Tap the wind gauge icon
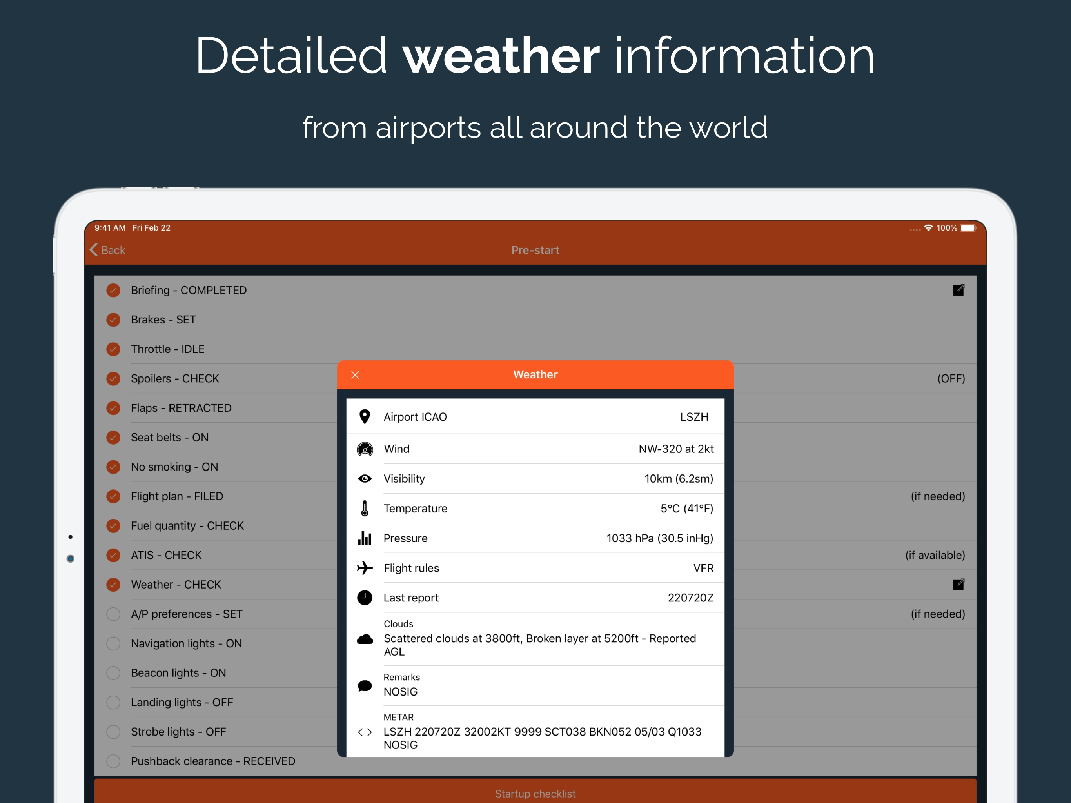The image size is (1071, 803). (x=365, y=449)
